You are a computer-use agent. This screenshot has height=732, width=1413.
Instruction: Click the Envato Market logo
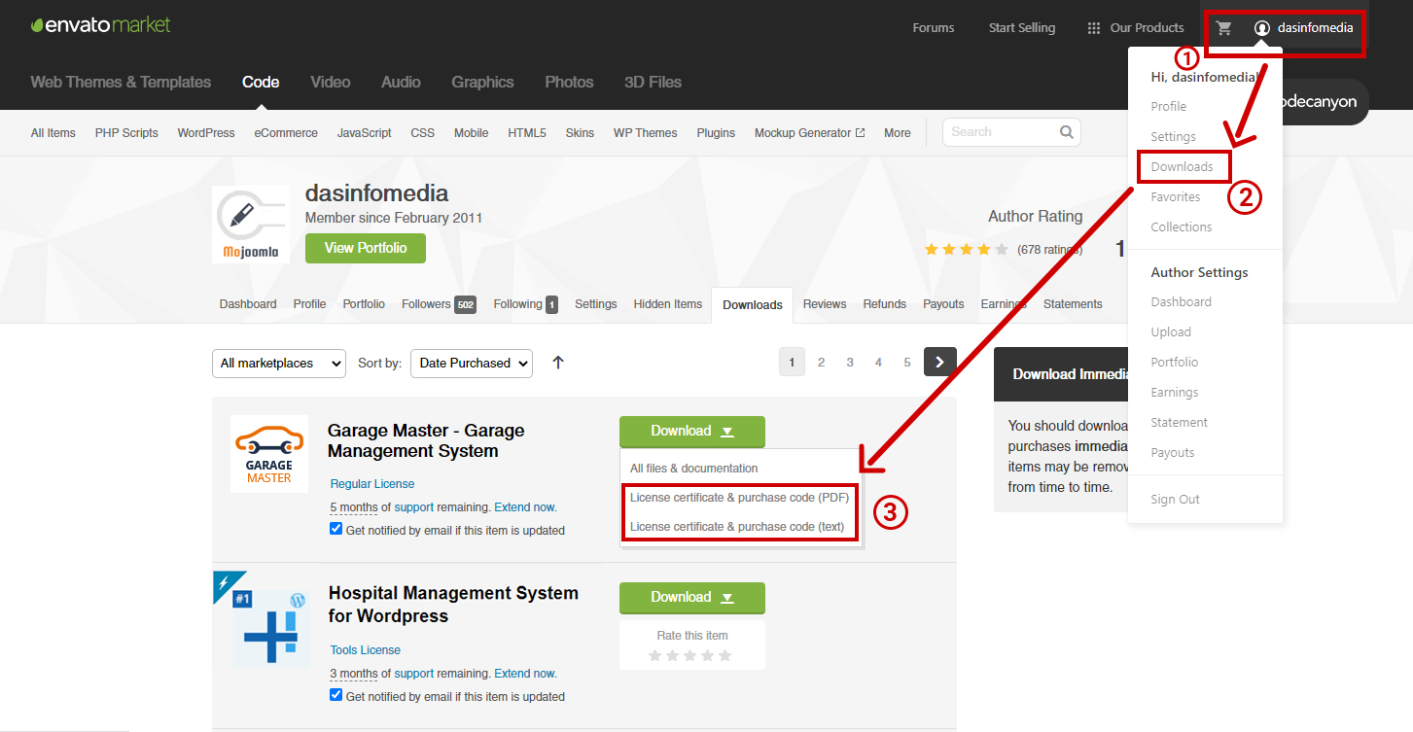pos(100,24)
